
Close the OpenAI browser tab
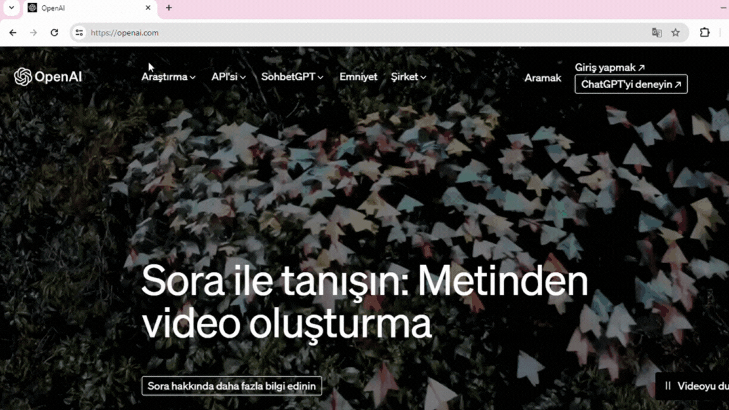(148, 8)
